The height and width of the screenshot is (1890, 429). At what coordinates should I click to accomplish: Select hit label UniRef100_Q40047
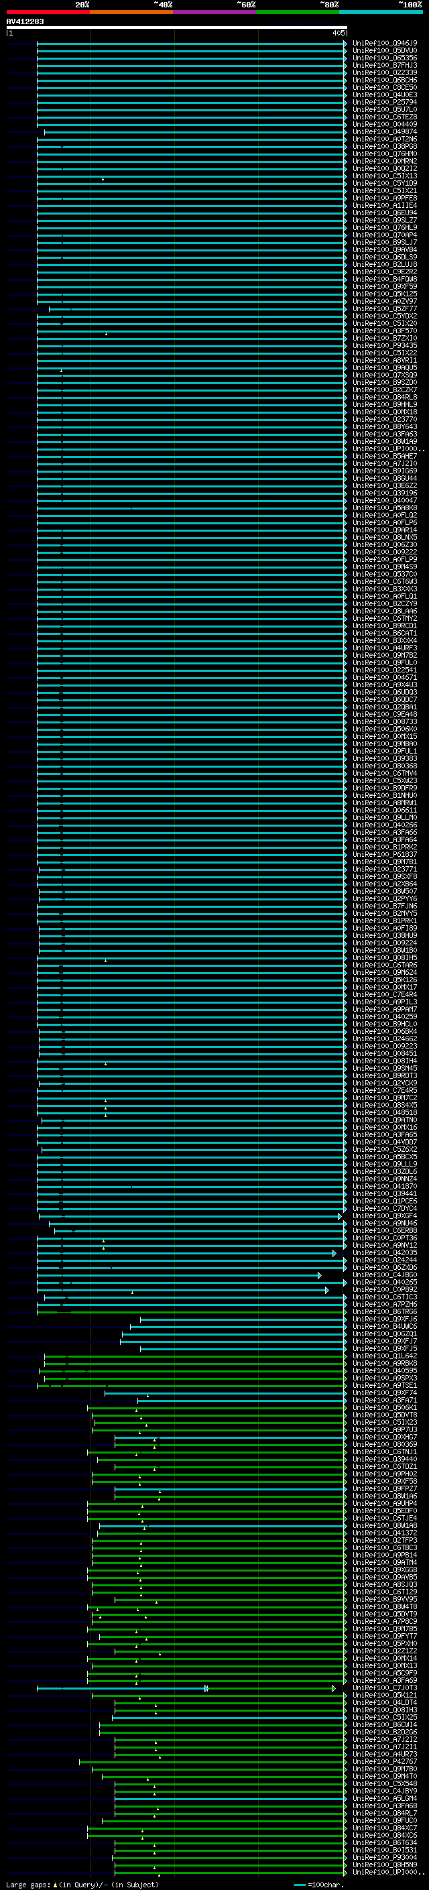point(385,500)
